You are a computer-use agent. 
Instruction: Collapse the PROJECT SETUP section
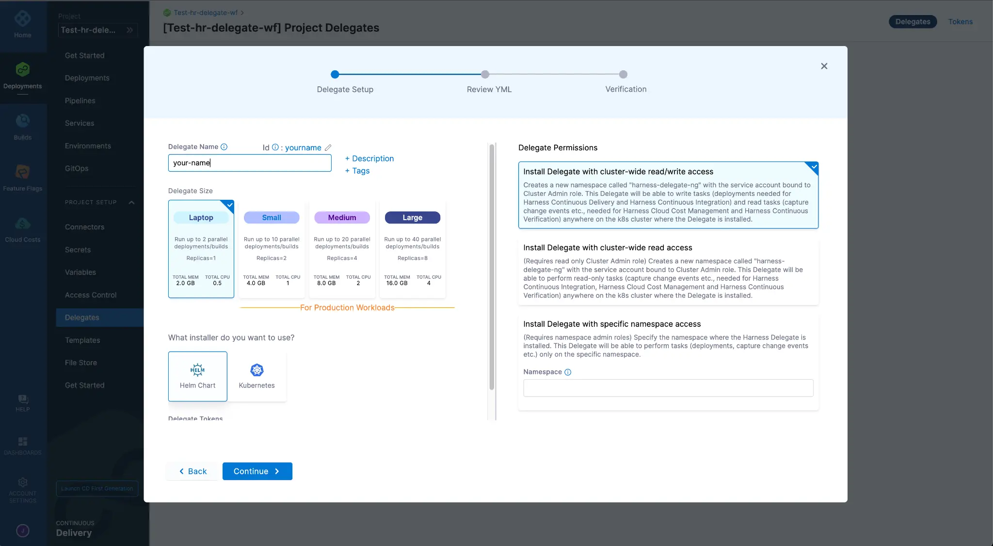coord(131,203)
